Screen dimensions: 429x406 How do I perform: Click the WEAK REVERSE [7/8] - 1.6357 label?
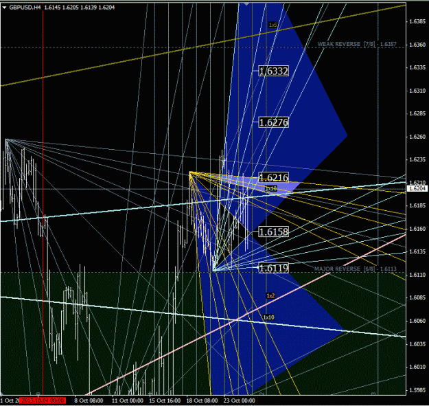(357, 44)
